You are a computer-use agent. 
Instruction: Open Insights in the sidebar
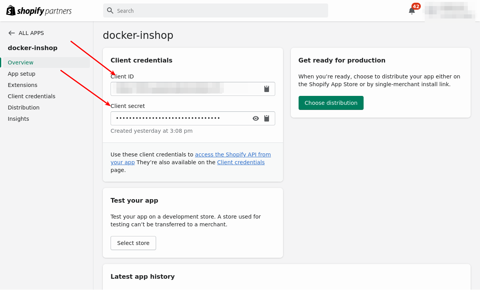[x=18, y=119]
